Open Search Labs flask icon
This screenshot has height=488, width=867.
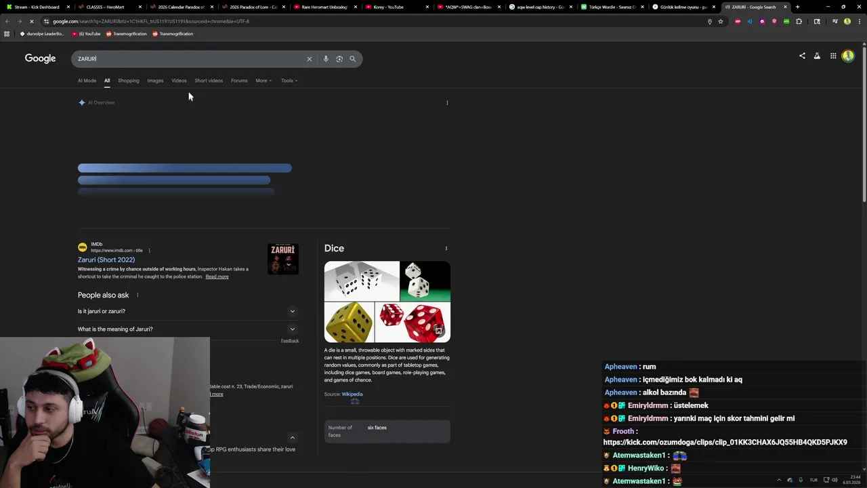[817, 56]
